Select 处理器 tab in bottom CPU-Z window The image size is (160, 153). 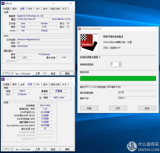[6, 84]
